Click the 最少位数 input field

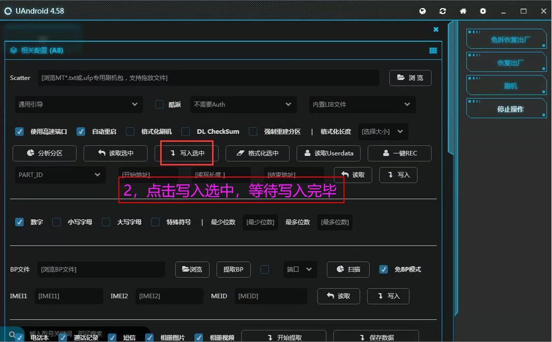coord(260,222)
